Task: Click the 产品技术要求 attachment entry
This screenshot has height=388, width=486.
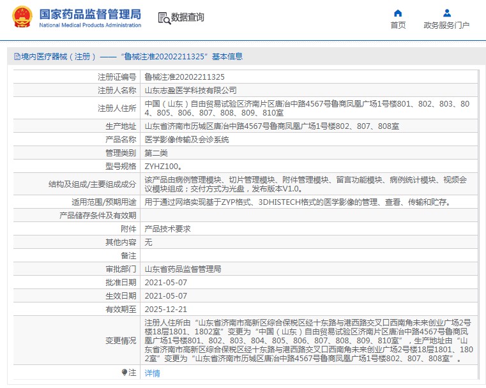Action: point(167,228)
